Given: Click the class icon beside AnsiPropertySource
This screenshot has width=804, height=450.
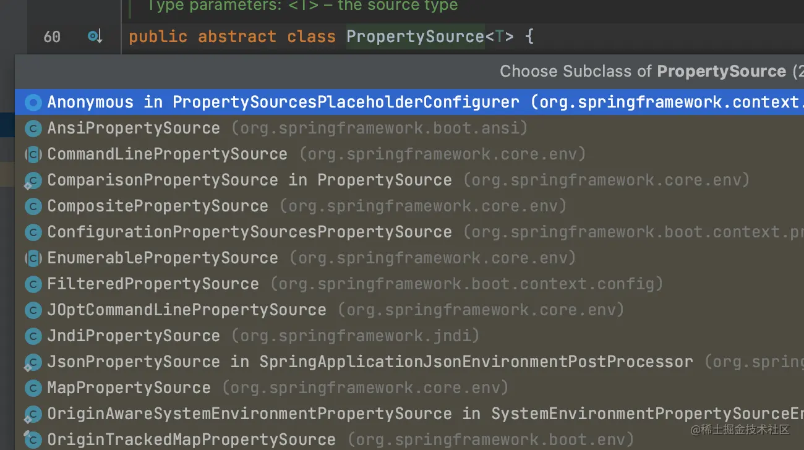Looking at the screenshot, I should click(33, 128).
